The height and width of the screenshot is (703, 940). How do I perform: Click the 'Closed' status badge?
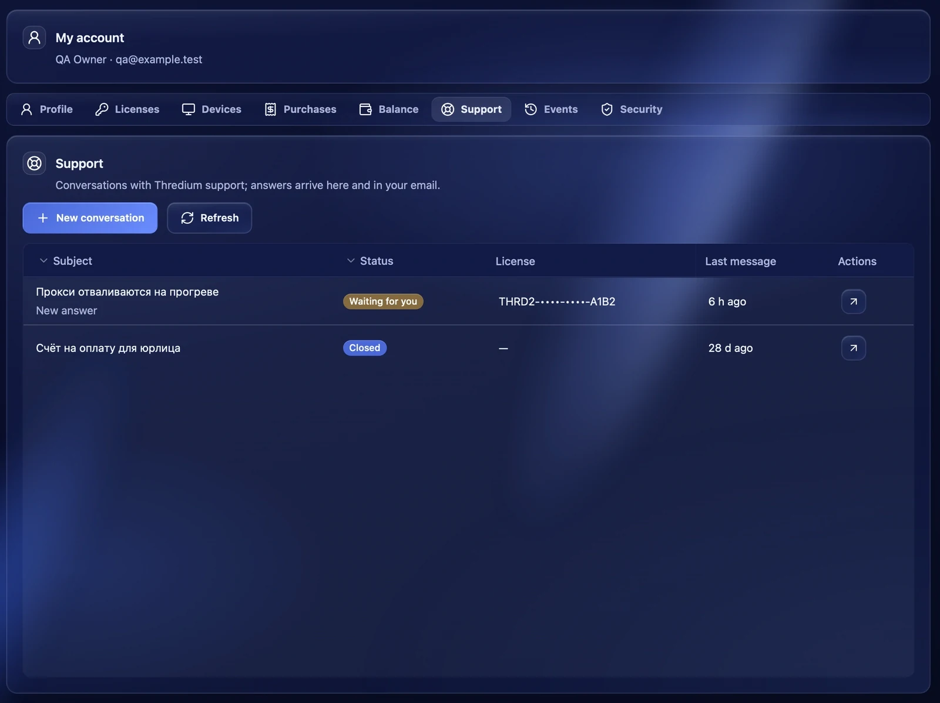(365, 348)
